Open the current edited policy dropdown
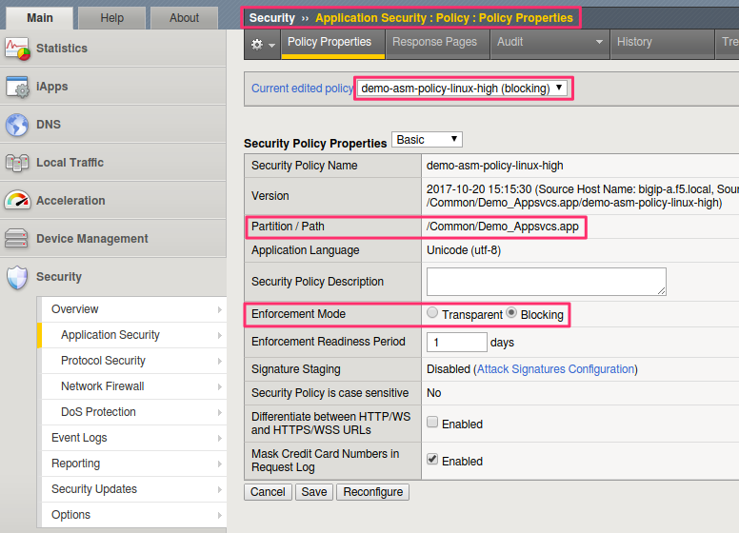 click(x=462, y=89)
